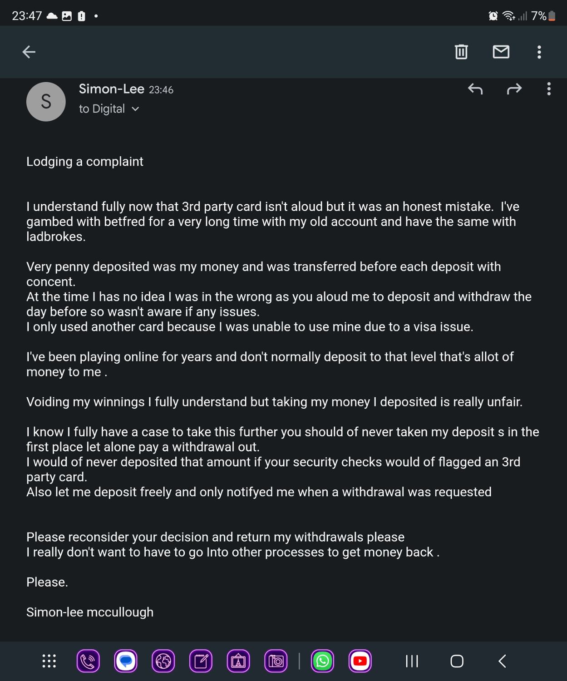Image resolution: width=567 pixels, height=681 pixels.
Task: Open the app drawer grid
Action: point(49,661)
